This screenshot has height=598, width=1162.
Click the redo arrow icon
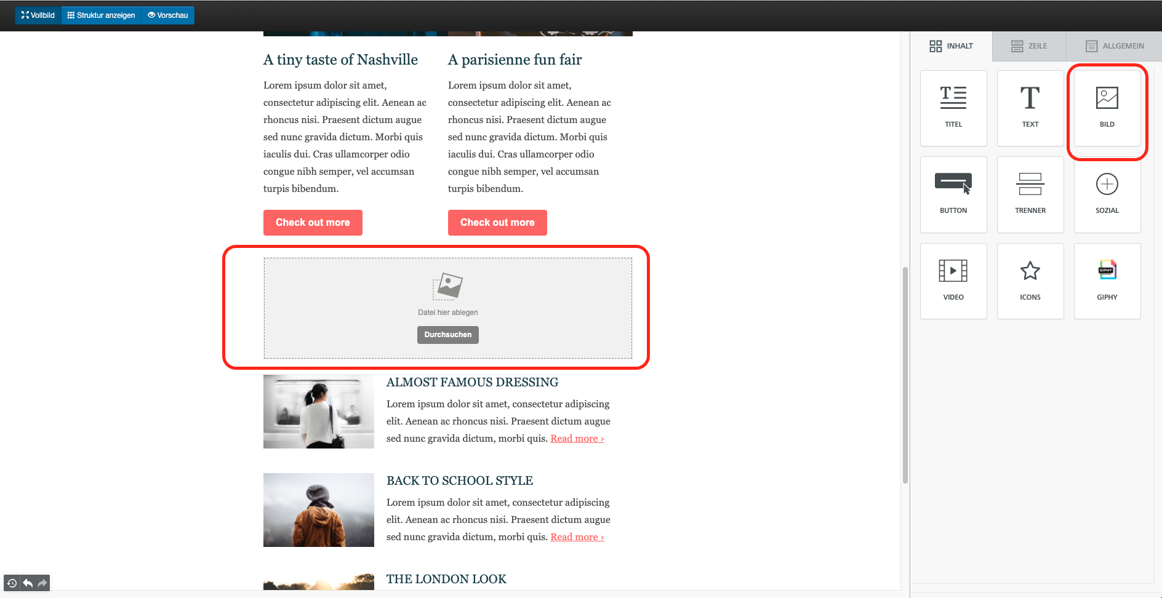[42, 583]
